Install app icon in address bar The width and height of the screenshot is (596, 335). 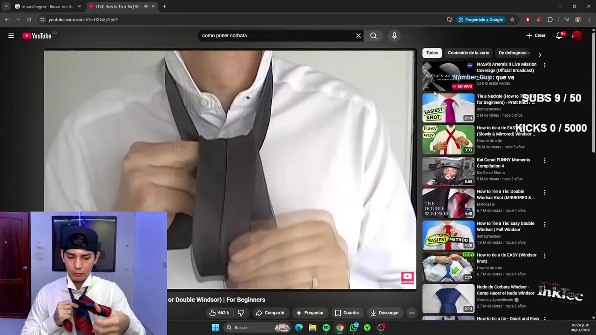coord(449,20)
